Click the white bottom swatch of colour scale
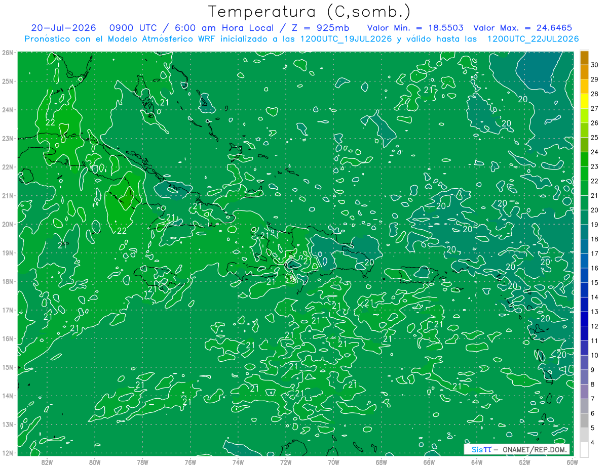Image resolution: width=608 pixels, height=469 pixels. click(584, 449)
